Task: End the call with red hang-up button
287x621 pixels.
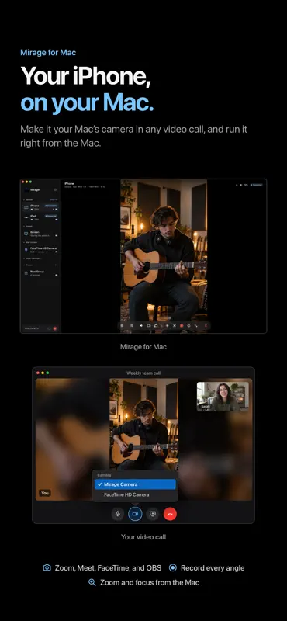Action: (x=170, y=514)
